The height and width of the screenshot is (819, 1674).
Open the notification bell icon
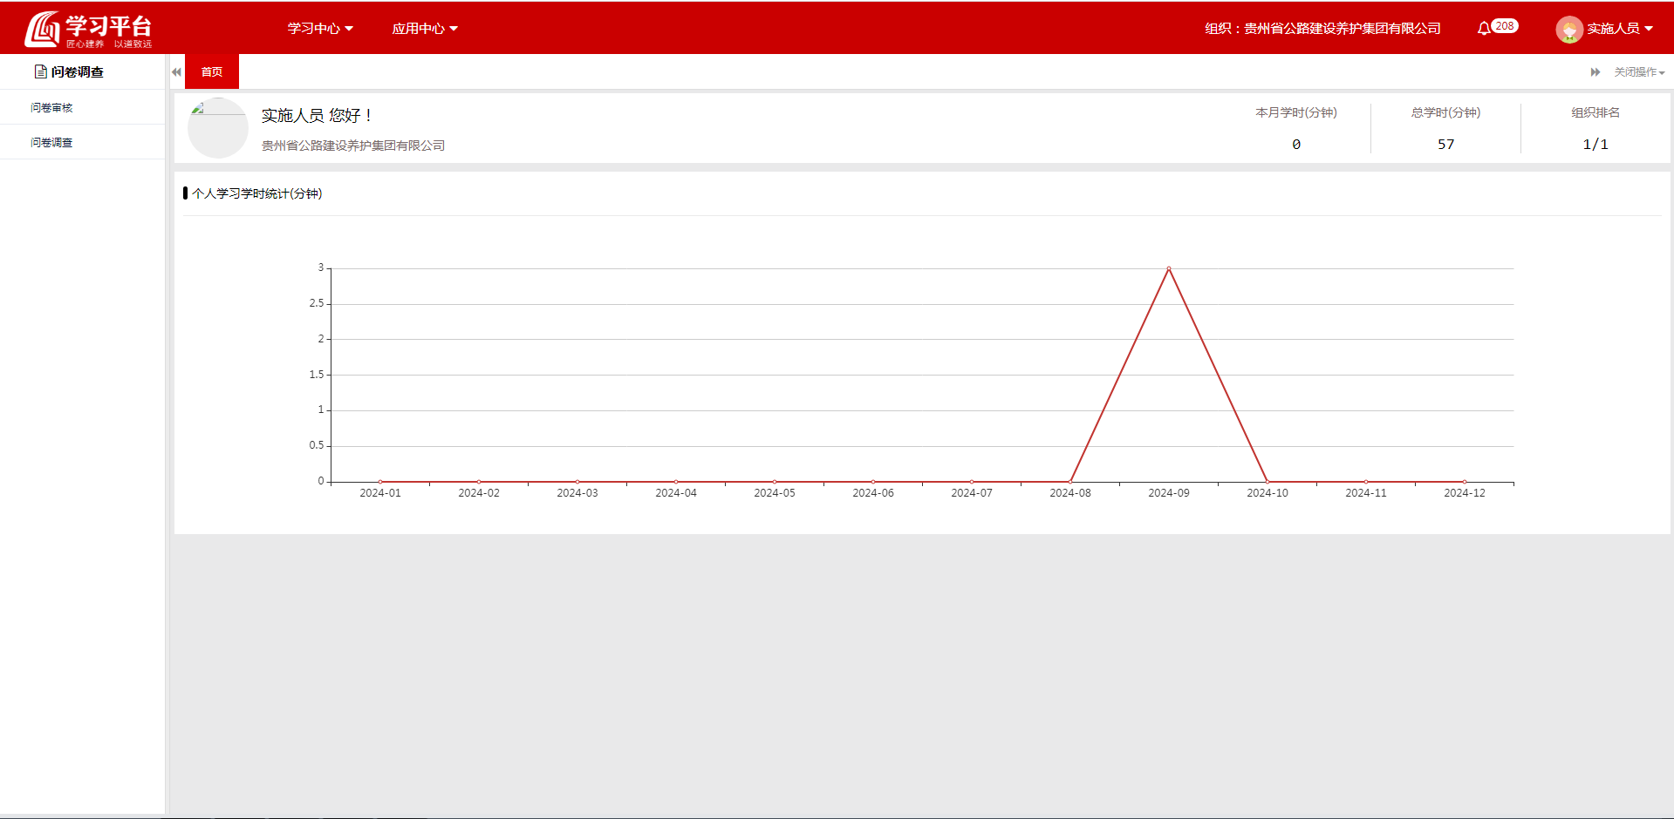point(1483,29)
